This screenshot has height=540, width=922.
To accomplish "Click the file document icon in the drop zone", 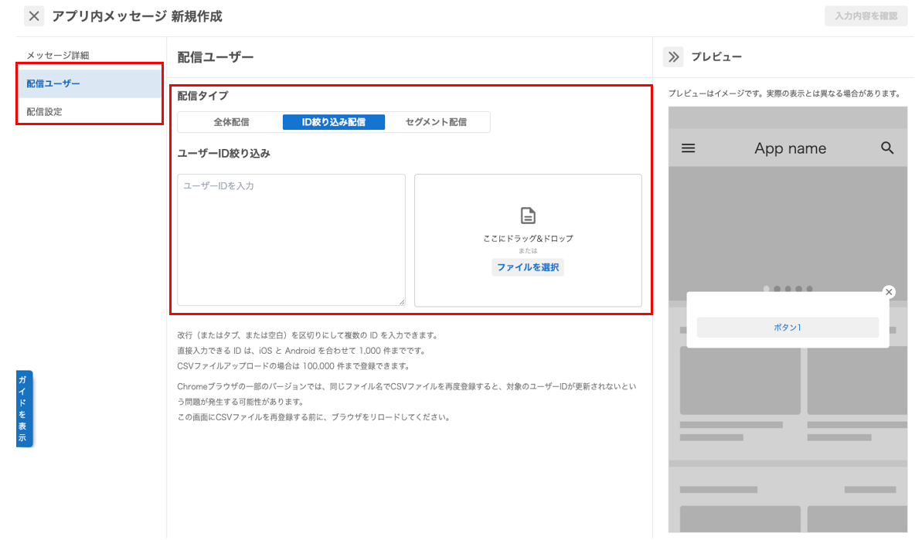I will click(528, 216).
